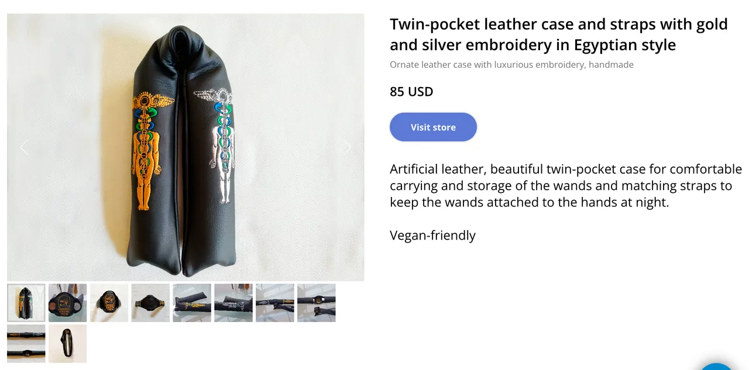Pick sixth thumbnail with silver embroidery side
Viewport: 749px width, 370px height.
click(233, 303)
